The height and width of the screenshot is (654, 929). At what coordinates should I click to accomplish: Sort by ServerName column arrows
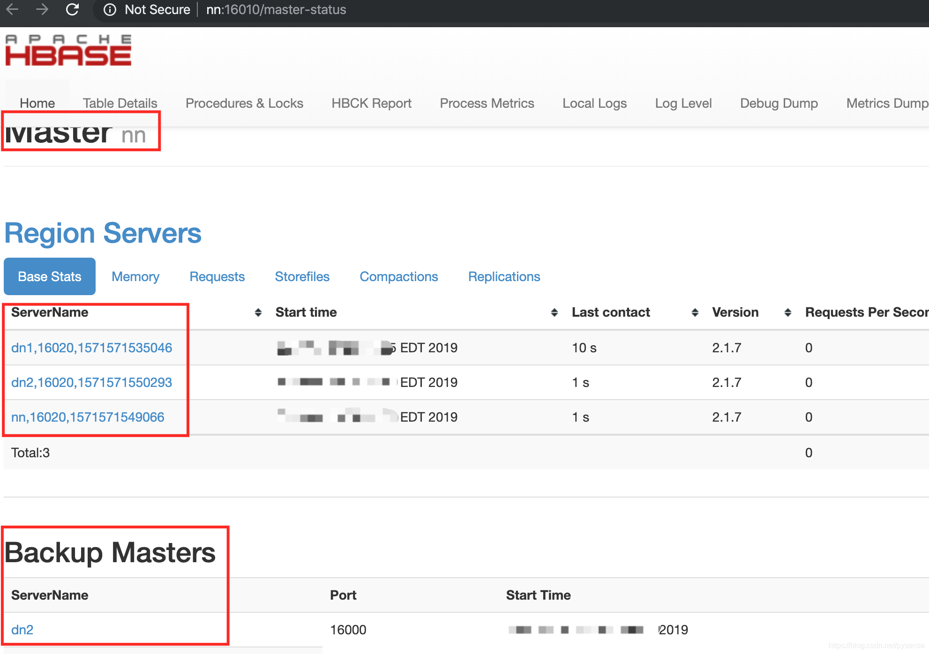point(258,312)
